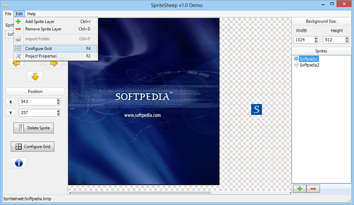This screenshot has height=205, width=354.
Task: Select the Softpedia sprite in the list
Action: click(x=308, y=59)
